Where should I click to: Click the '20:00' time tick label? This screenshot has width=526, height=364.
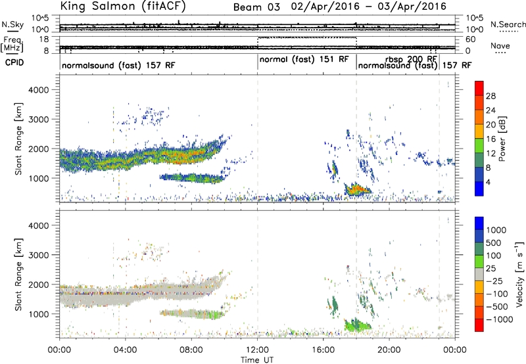(389, 350)
